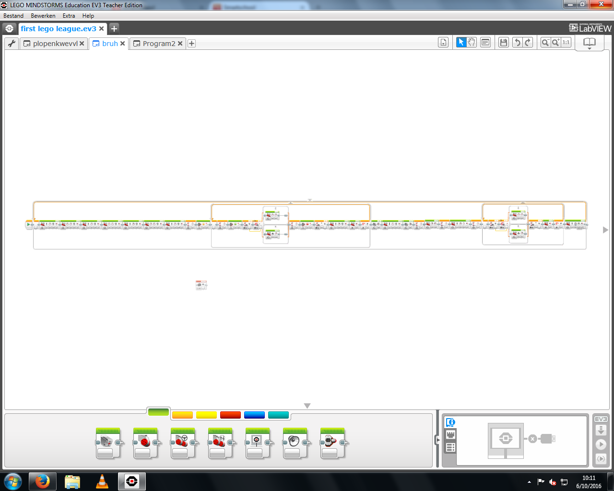Pick the Move Tank block
This screenshot has height=491, width=614.
[x=220, y=443]
